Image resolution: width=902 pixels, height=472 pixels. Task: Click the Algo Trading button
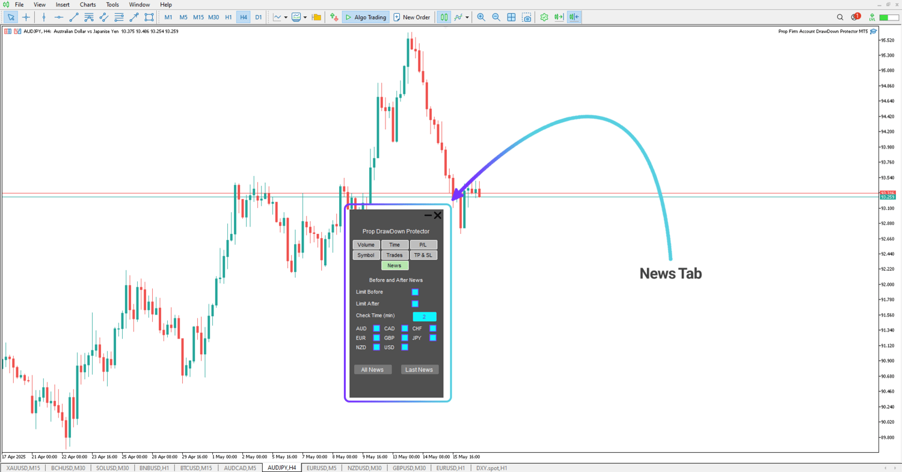pos(366,17)
